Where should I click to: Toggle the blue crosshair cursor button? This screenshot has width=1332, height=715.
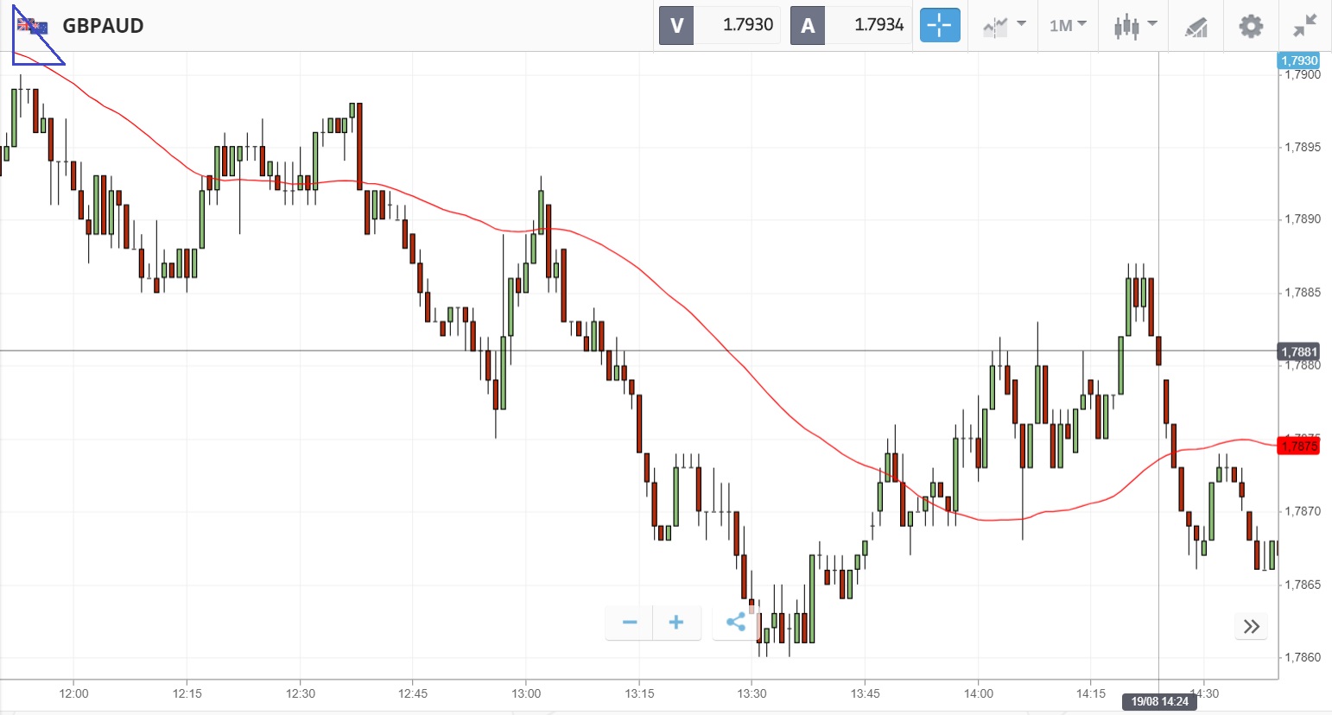939,25
